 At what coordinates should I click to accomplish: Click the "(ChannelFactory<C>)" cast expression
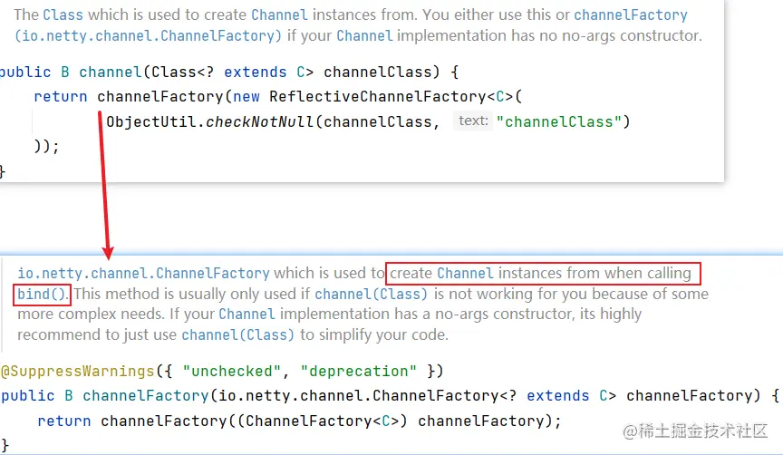pyautogui.click(x=322, y=421)
